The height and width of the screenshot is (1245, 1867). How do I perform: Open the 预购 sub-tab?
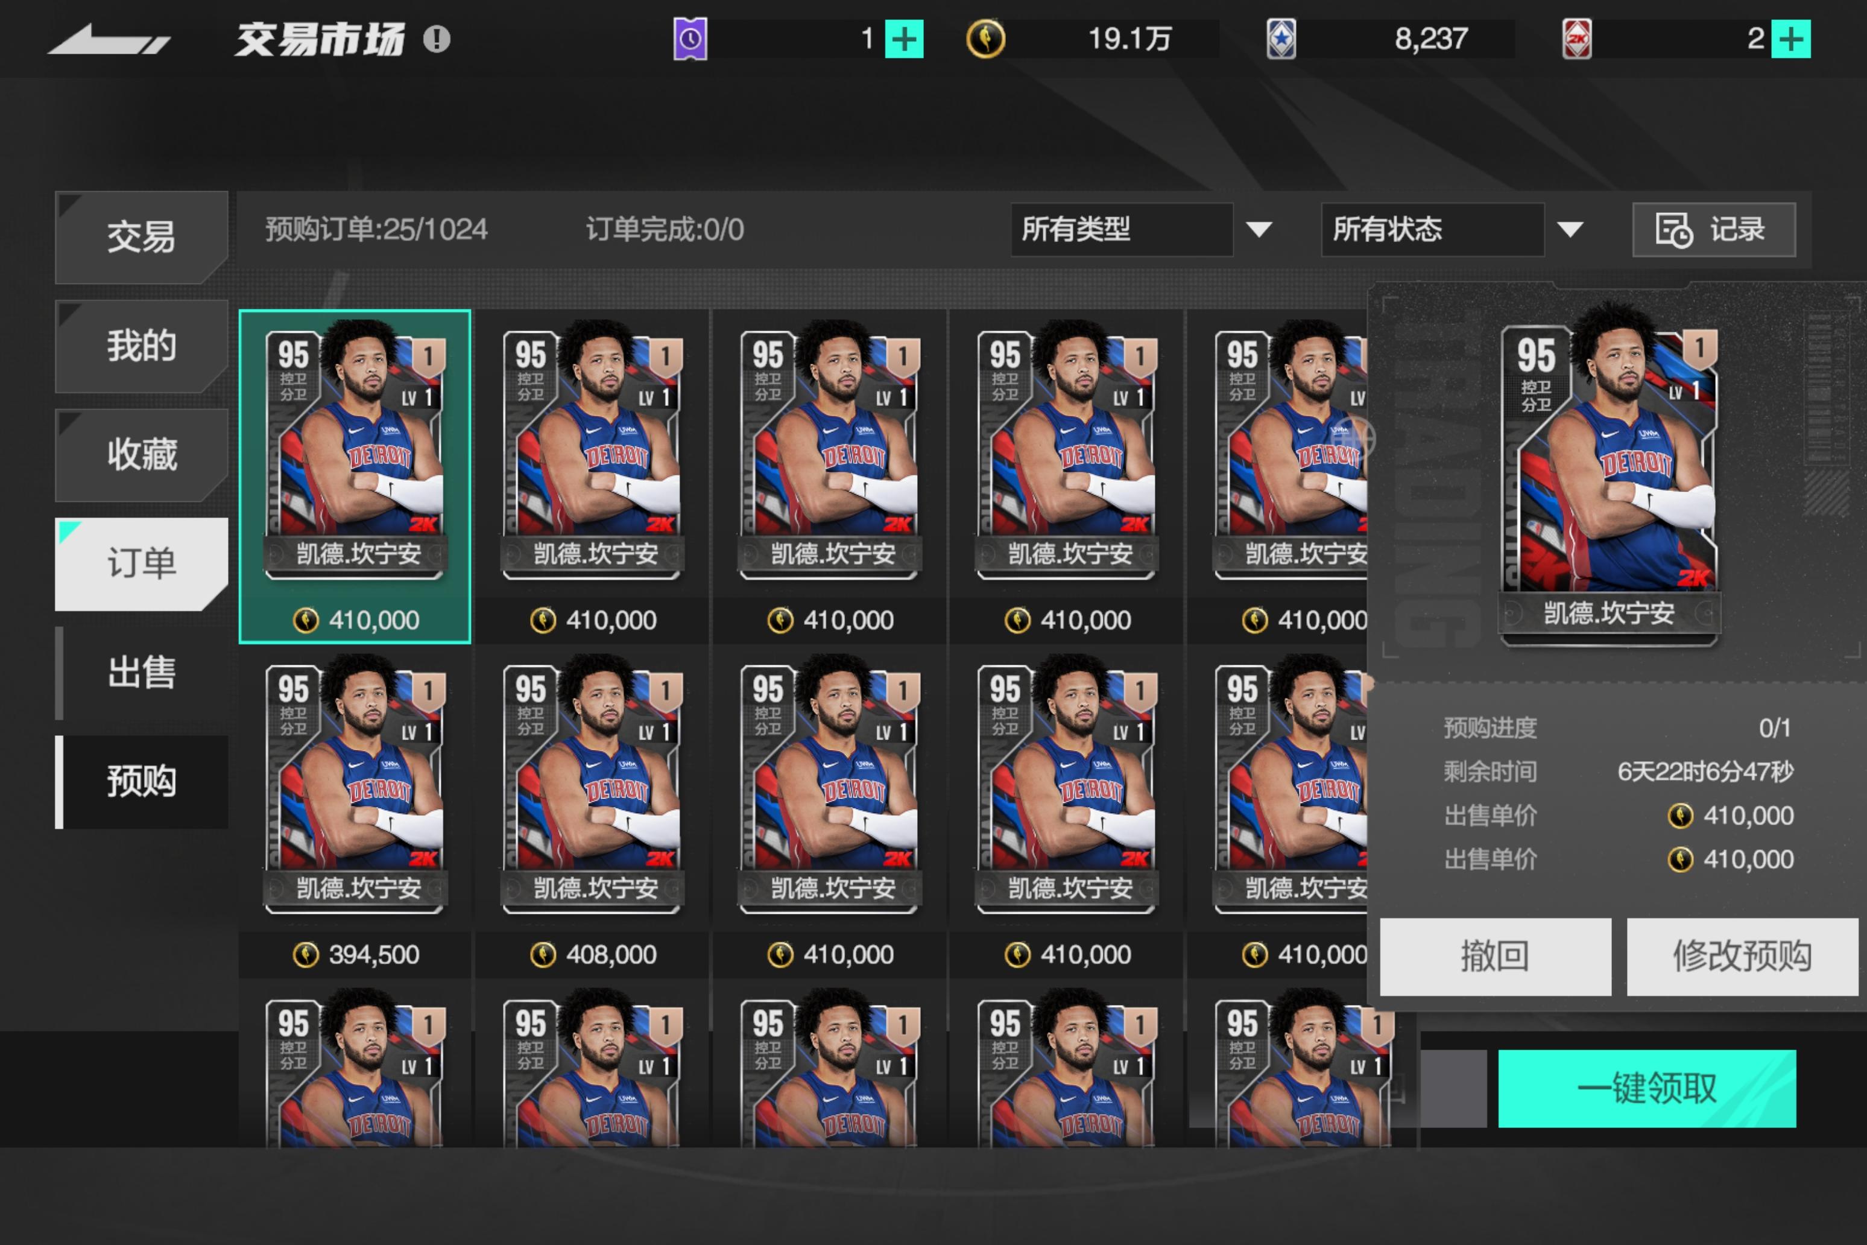pos(141,781)
